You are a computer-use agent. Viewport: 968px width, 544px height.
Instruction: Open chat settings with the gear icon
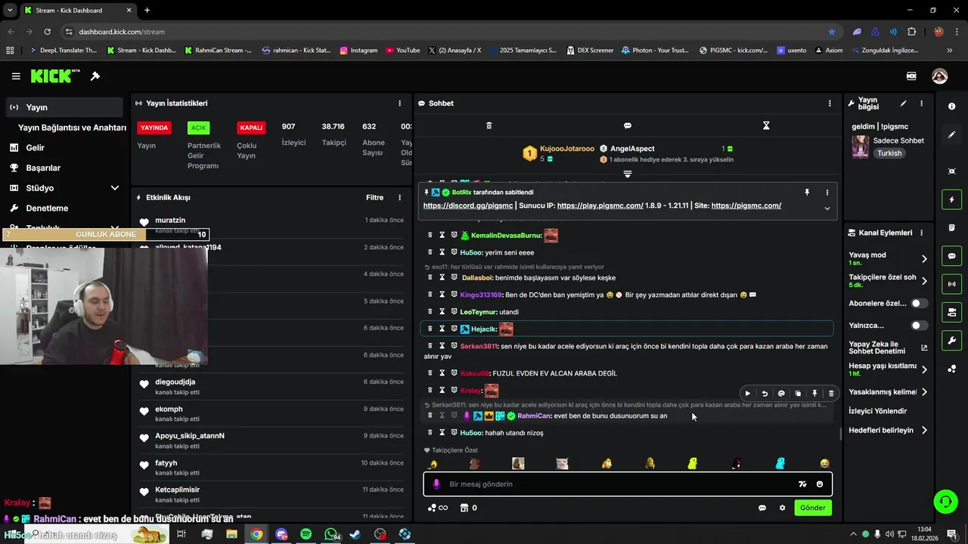point(782,508)
